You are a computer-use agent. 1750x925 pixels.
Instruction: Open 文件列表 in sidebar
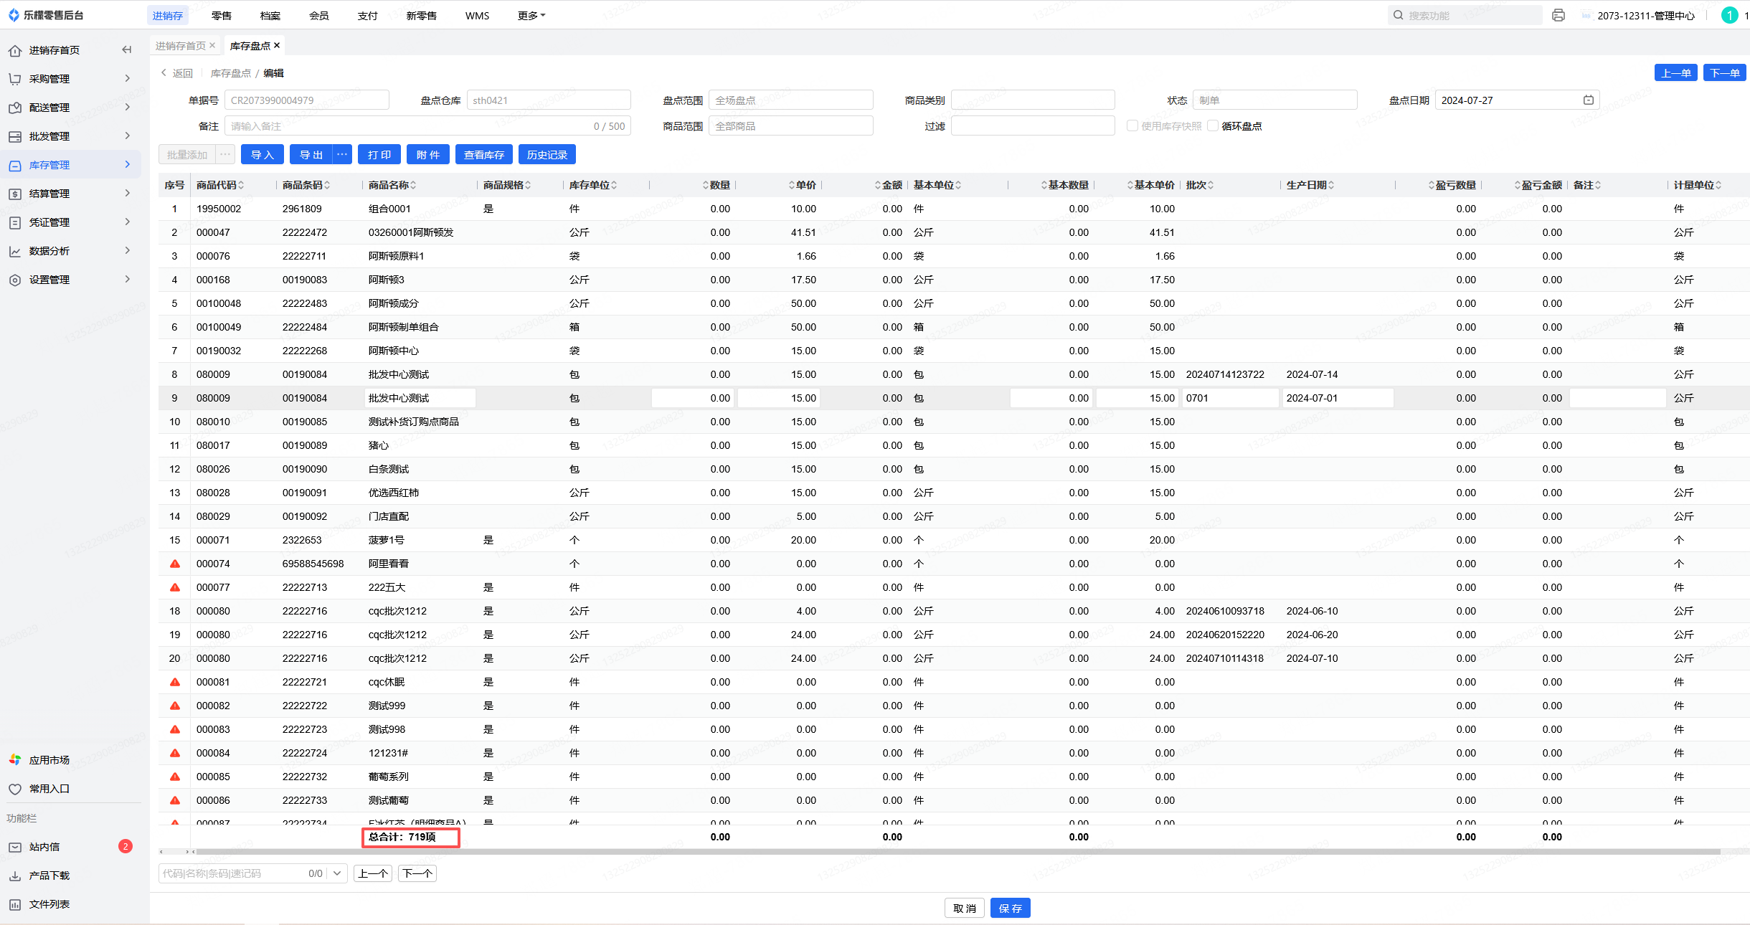point(49,904)
